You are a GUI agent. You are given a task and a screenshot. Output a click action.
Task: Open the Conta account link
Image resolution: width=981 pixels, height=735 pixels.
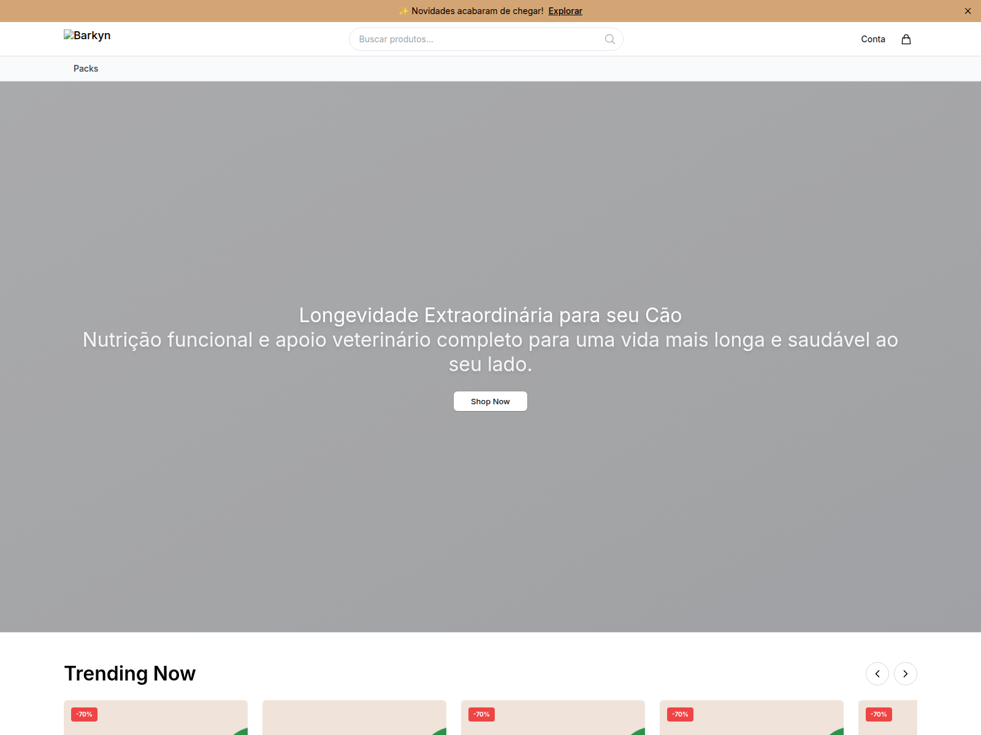pos(873,39)
